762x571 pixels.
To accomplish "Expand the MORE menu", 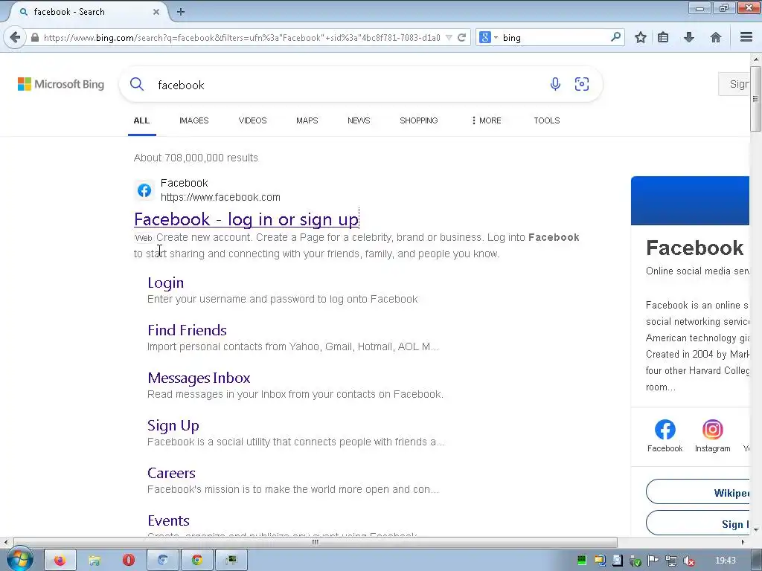I will click(486, 120).
